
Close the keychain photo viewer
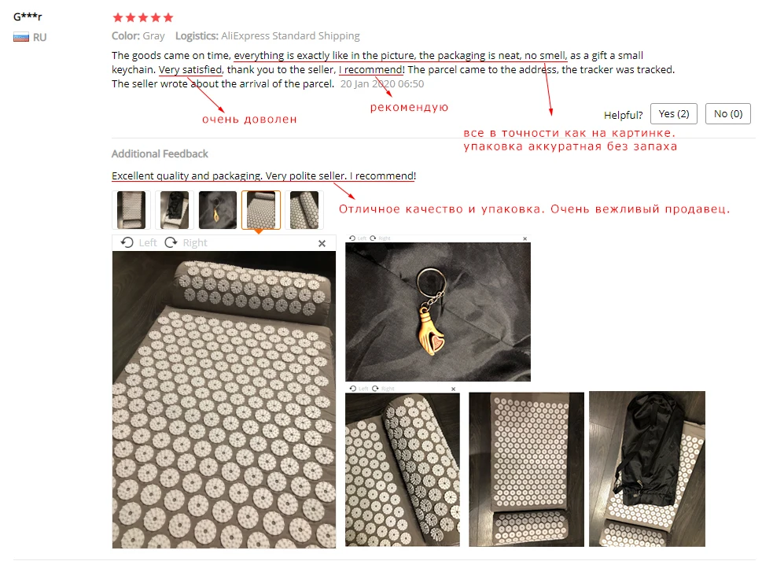click(525, 238)
